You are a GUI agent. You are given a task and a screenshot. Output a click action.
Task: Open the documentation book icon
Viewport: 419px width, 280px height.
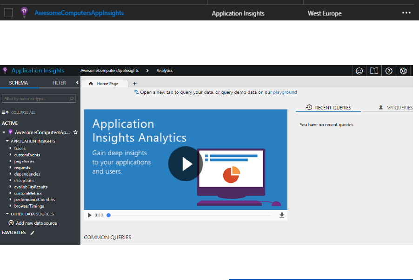tap(374, 71)
